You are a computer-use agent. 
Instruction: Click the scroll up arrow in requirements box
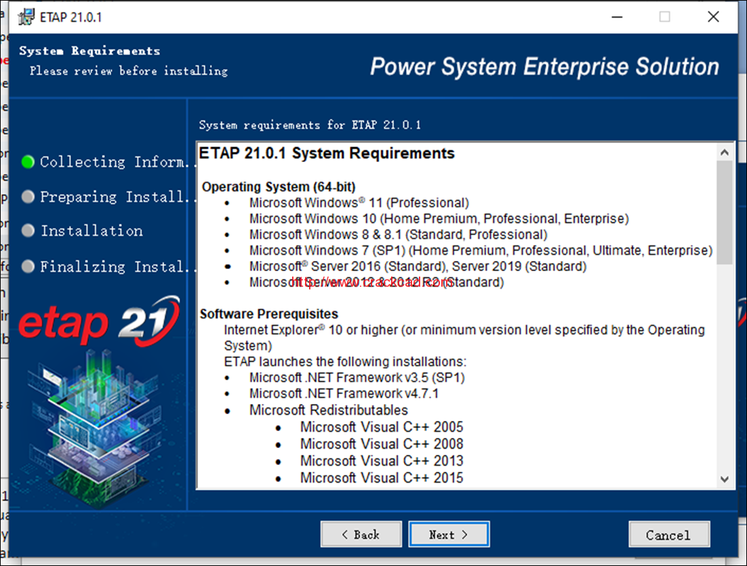(x=725, y=153)
